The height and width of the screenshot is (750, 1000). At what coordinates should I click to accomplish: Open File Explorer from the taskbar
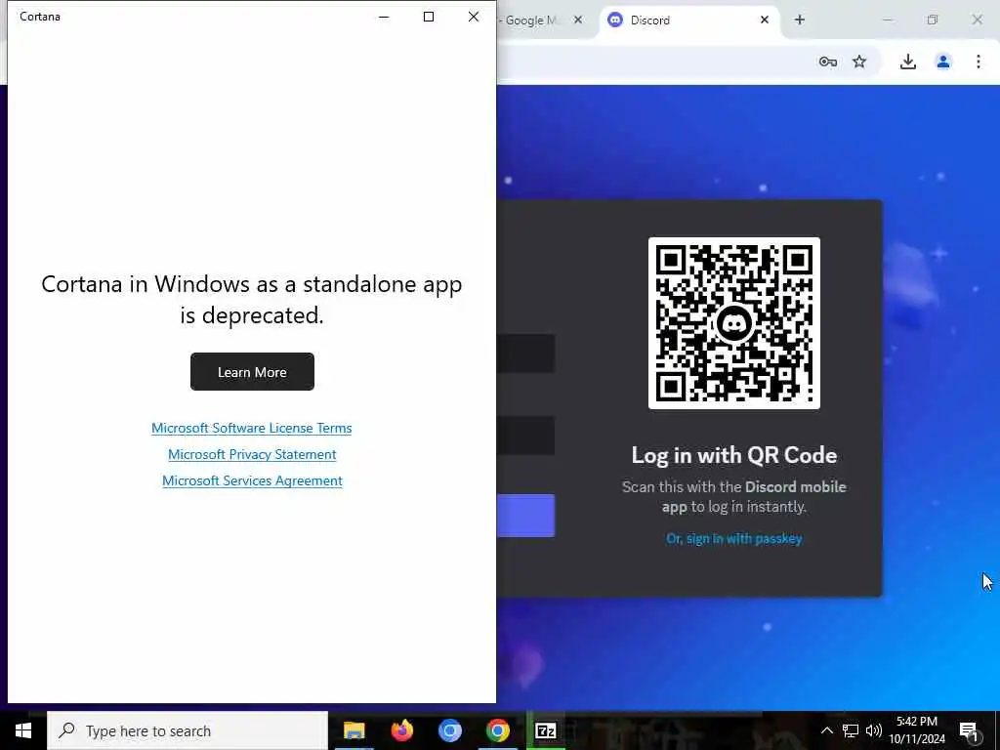tap(354, 730)
